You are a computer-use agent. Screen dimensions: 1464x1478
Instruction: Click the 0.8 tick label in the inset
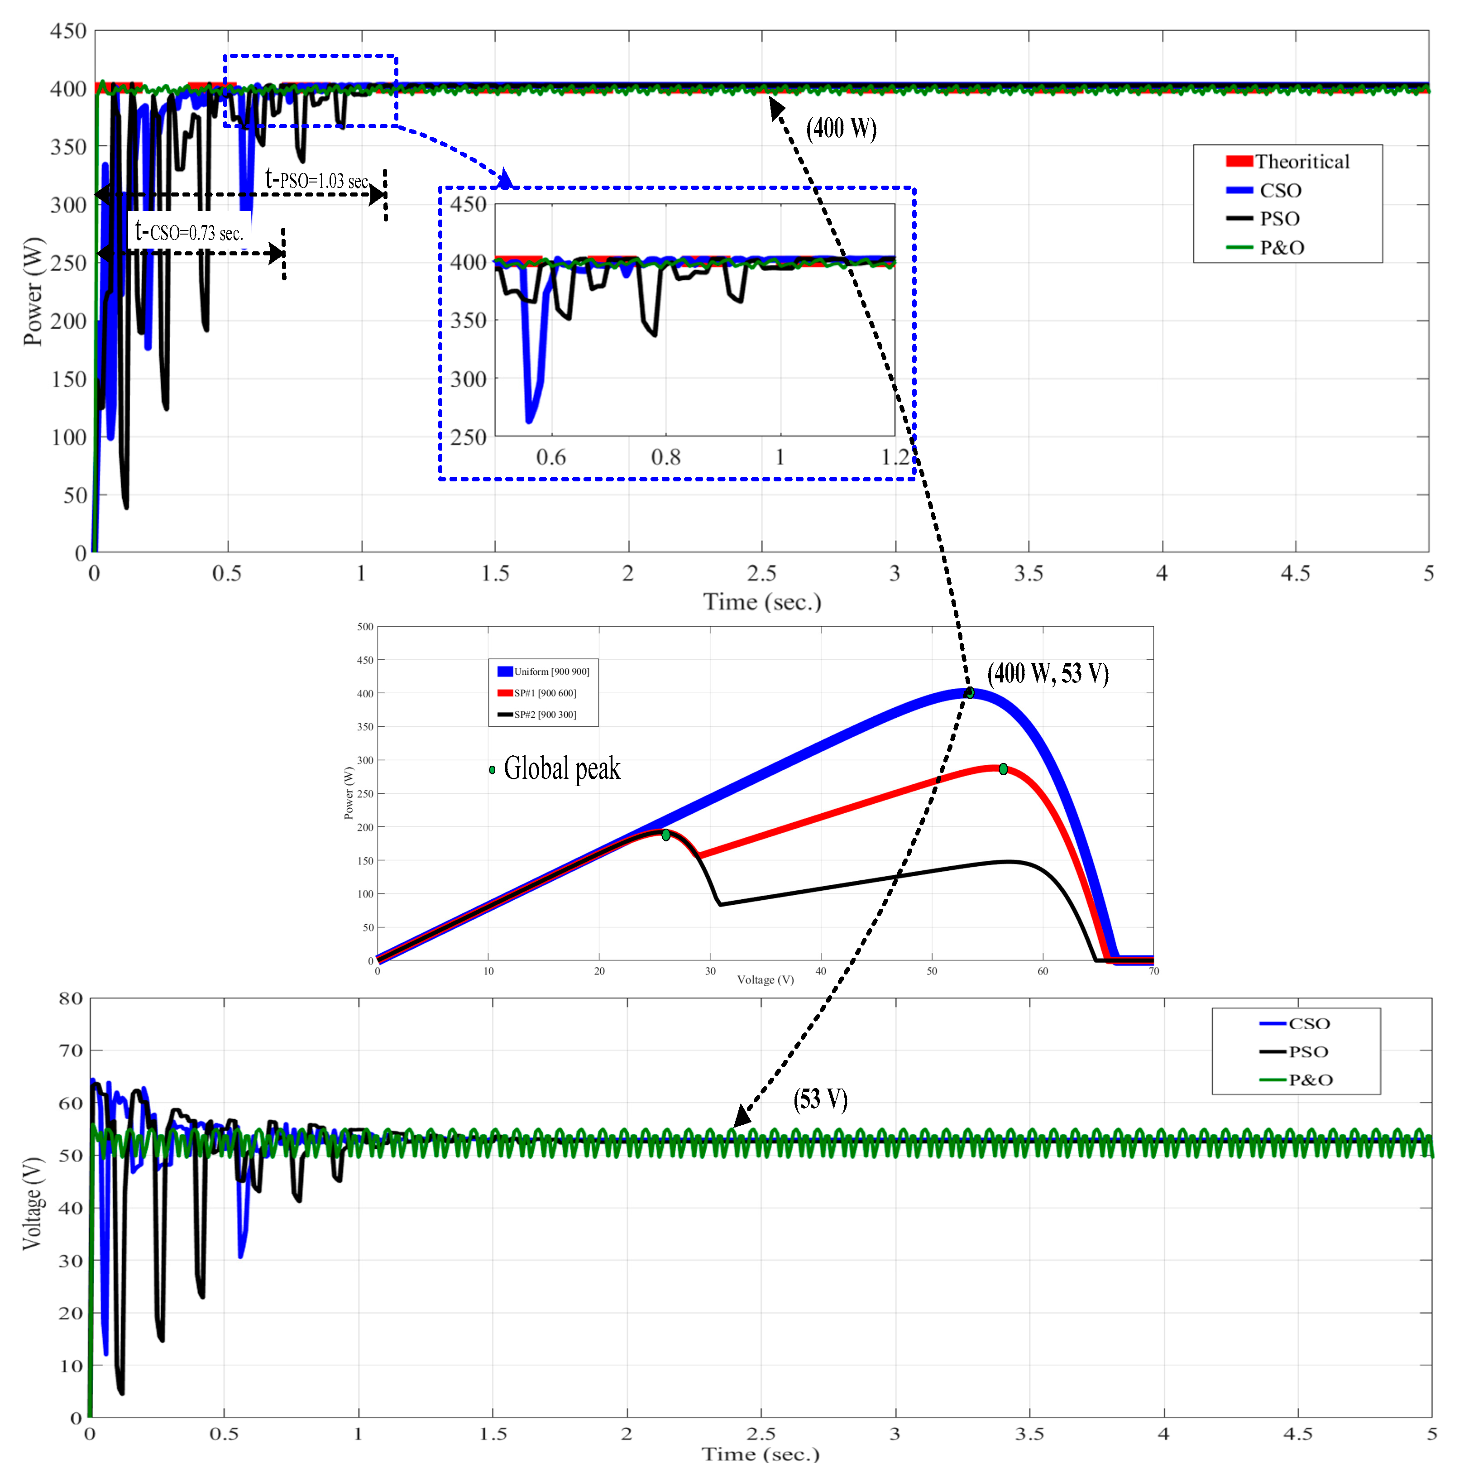[665, 457]
